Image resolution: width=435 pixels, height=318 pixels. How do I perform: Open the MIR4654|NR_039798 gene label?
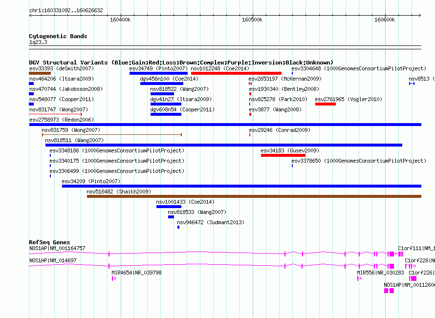(x=136, y=273)
